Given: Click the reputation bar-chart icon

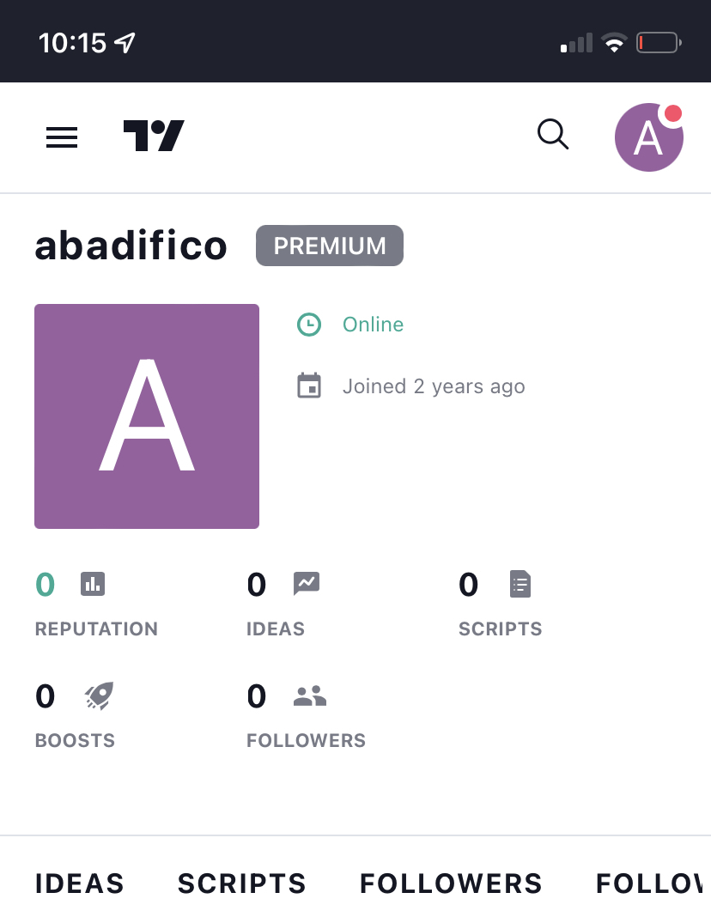Looking at the screenshot, I should (93, 585).
